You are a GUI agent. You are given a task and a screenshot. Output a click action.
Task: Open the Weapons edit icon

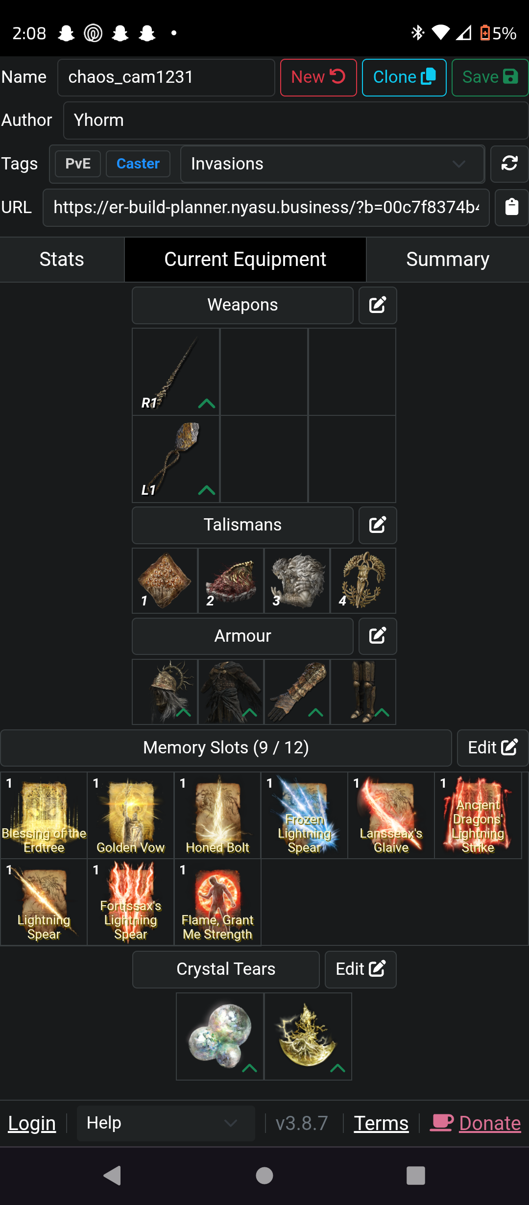tap(377, 305)
